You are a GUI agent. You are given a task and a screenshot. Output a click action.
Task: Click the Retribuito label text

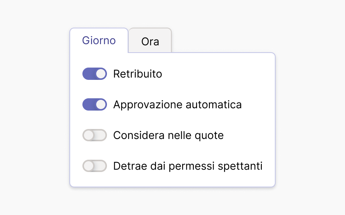coord(138,74)
